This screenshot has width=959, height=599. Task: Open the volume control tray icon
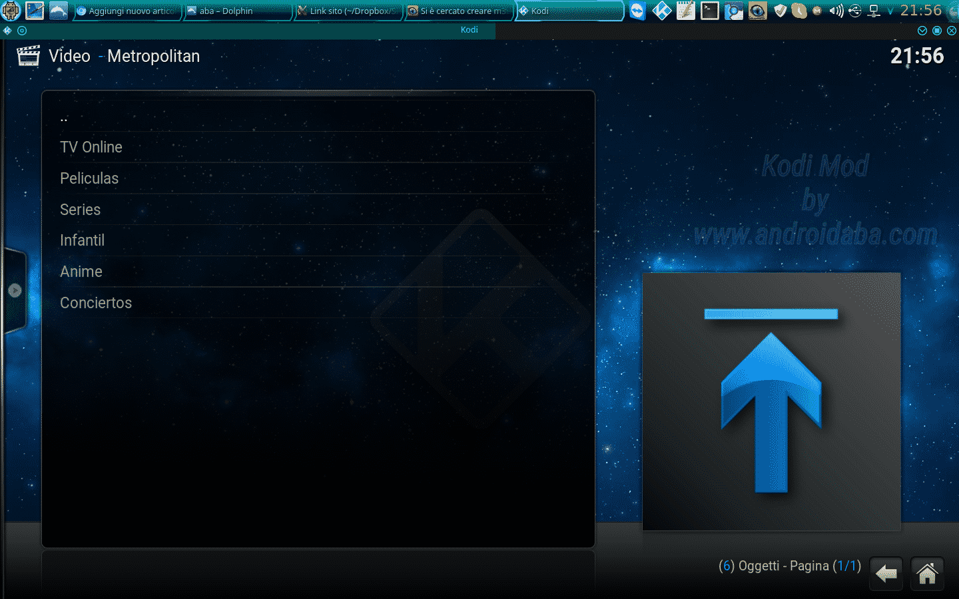[x=836, y=11]
